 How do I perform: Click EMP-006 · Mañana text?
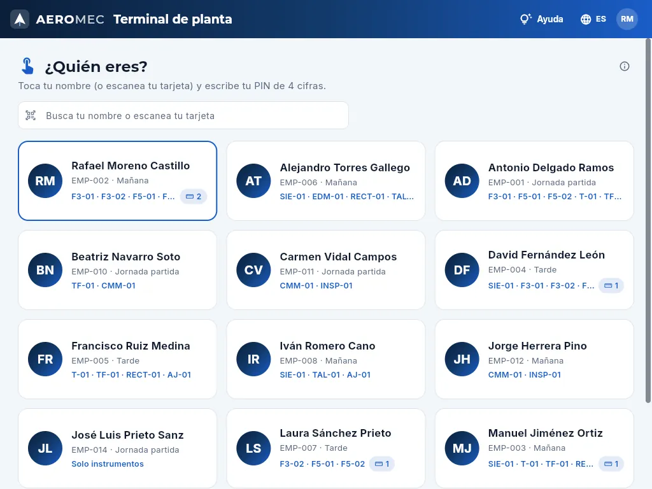coord(318,183)
